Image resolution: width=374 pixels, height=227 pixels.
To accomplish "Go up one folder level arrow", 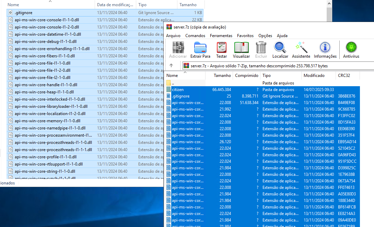I will 171,66.
